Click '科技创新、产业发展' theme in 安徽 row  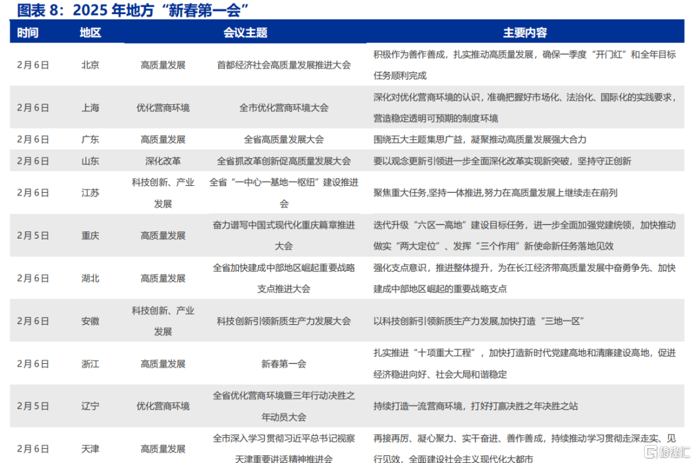pyautogui.click(x=163, y=322)
